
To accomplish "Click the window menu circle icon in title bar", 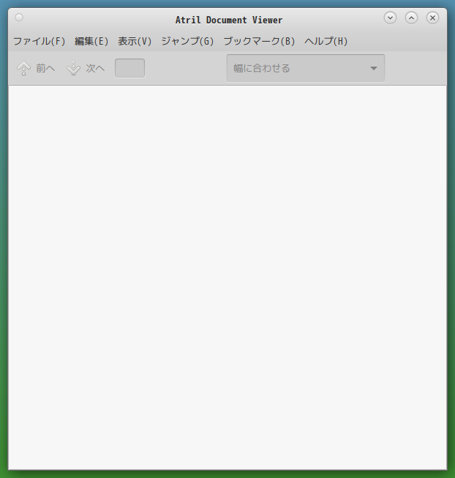I will pos(19,18).
